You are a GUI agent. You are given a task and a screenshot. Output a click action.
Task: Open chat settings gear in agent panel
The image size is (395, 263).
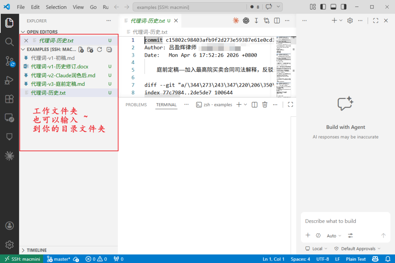[x=350, y=20]
